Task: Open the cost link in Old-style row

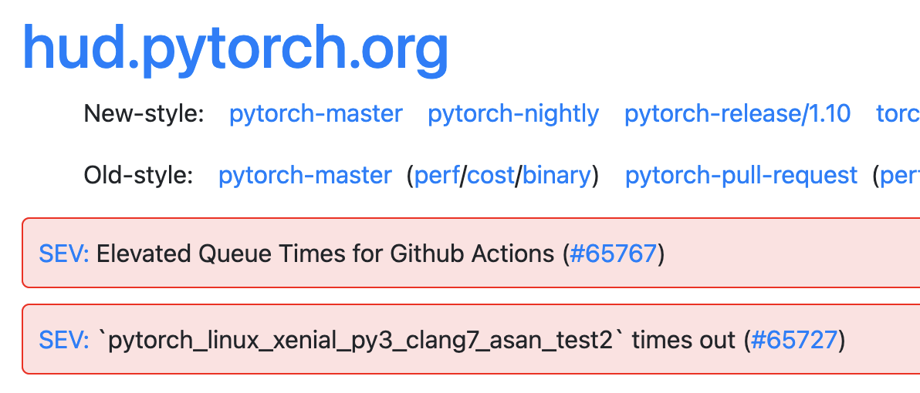Action: (491, 176)
